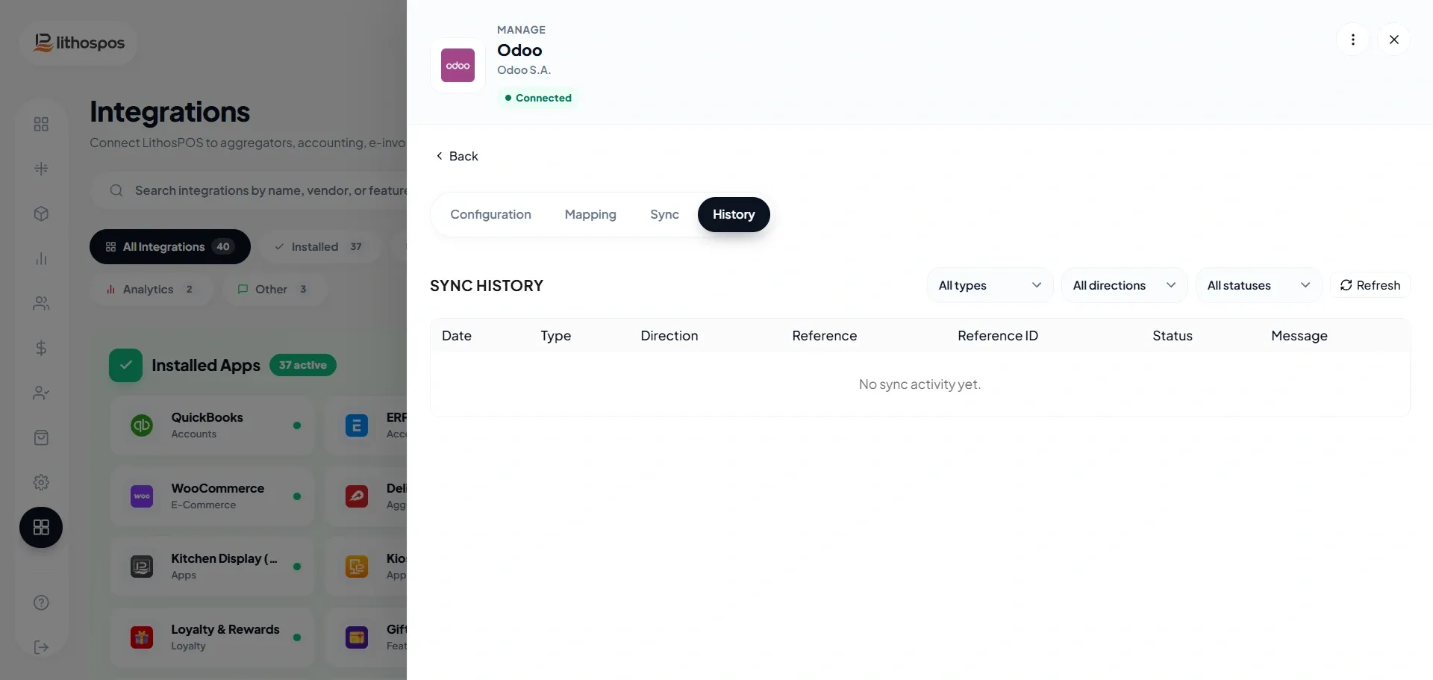The height and width of the screenshot is (680, 1433).
Task: Filter by Analytics category
Action: [x=151, y=290]
